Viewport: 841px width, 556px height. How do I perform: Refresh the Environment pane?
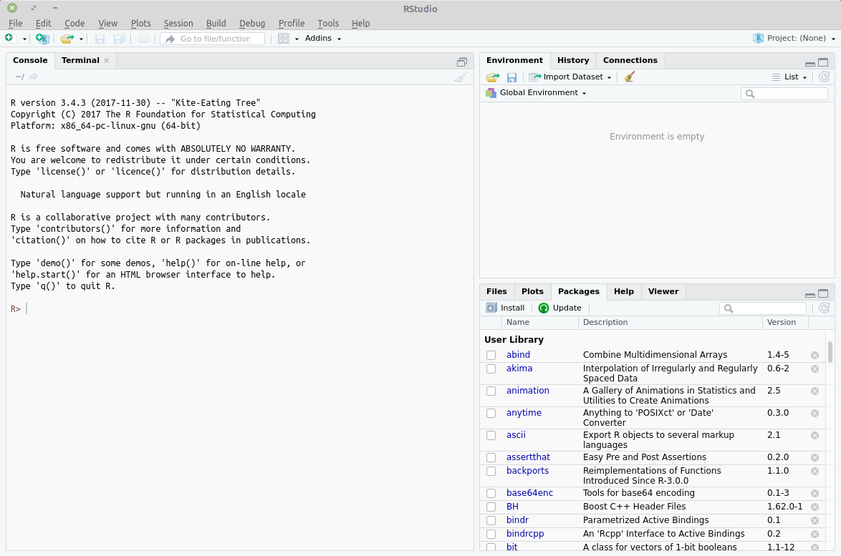[824, 77]
